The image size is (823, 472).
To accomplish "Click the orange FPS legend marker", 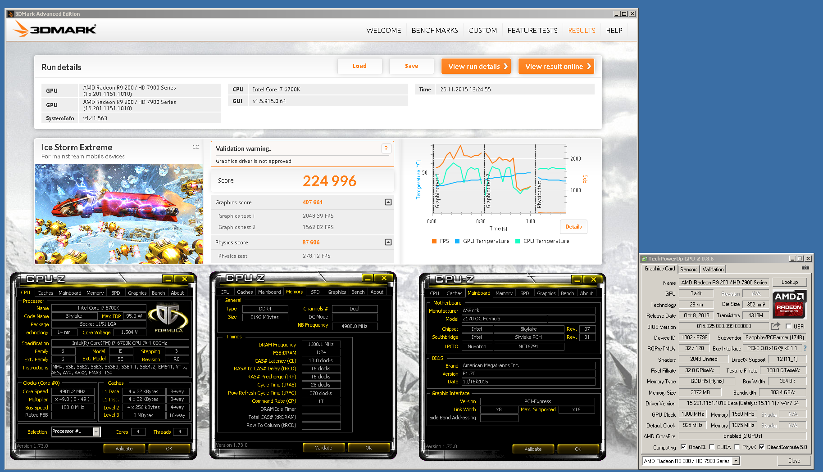I will tap(434, 241).
